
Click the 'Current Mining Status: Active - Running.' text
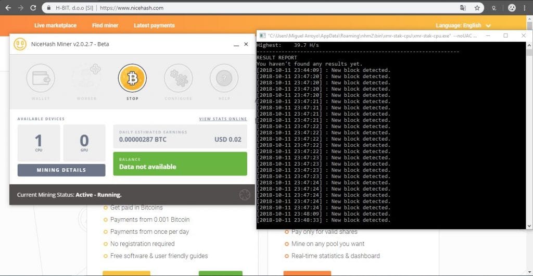click(x=69, y=195)
